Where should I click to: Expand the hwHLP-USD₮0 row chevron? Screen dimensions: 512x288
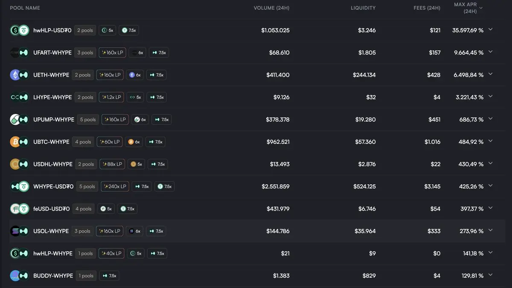tap(491, 30)
